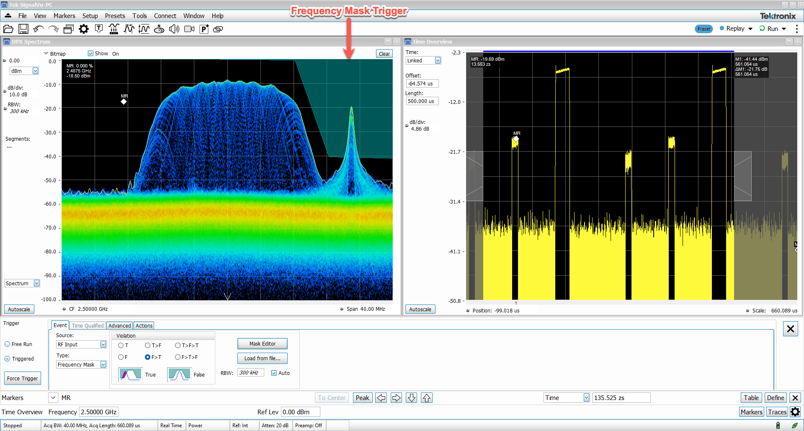The width and height of the screenshot is (804, 431).
Task: Switch to the Advanced trigger tab
Action: tap(119, 326)
